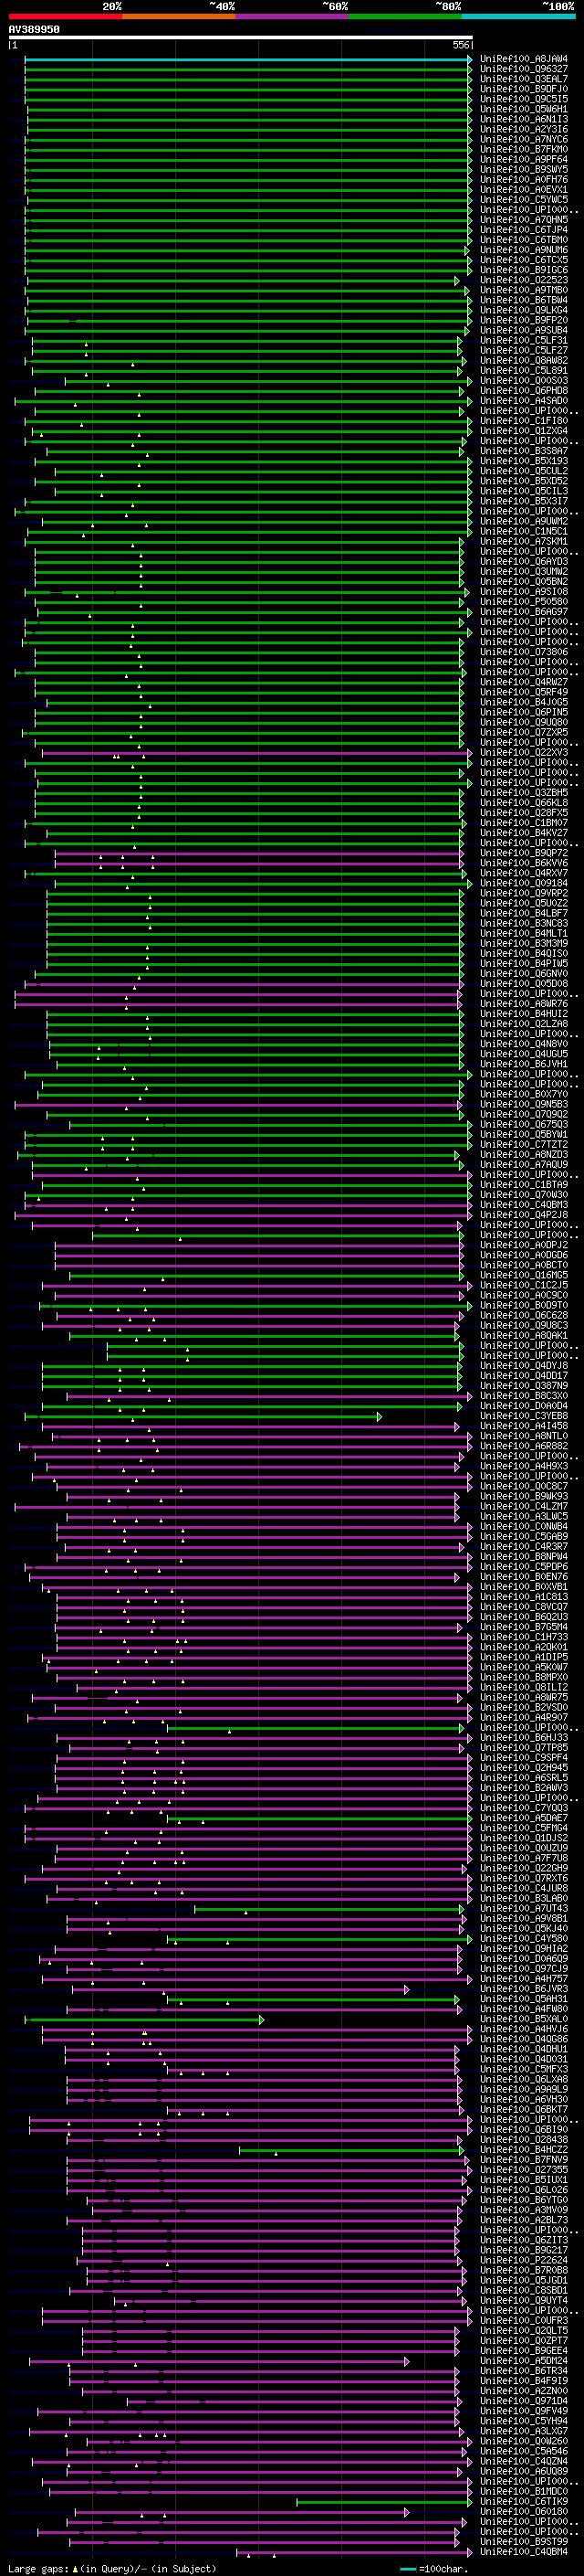Image resolution: width=584 pixels, height=2576 pixels.
Task: Open hit UniRef100_A7QHN5
Action: point(524,219)
